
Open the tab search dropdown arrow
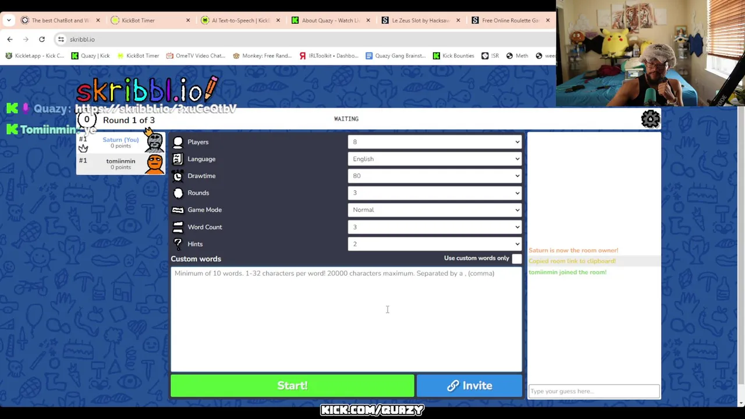click(9, 20)
